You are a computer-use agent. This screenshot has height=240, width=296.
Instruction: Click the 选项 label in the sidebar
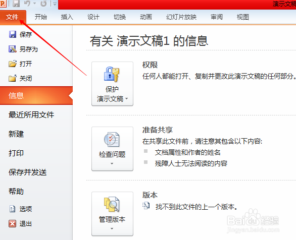(x=26, y=209)
